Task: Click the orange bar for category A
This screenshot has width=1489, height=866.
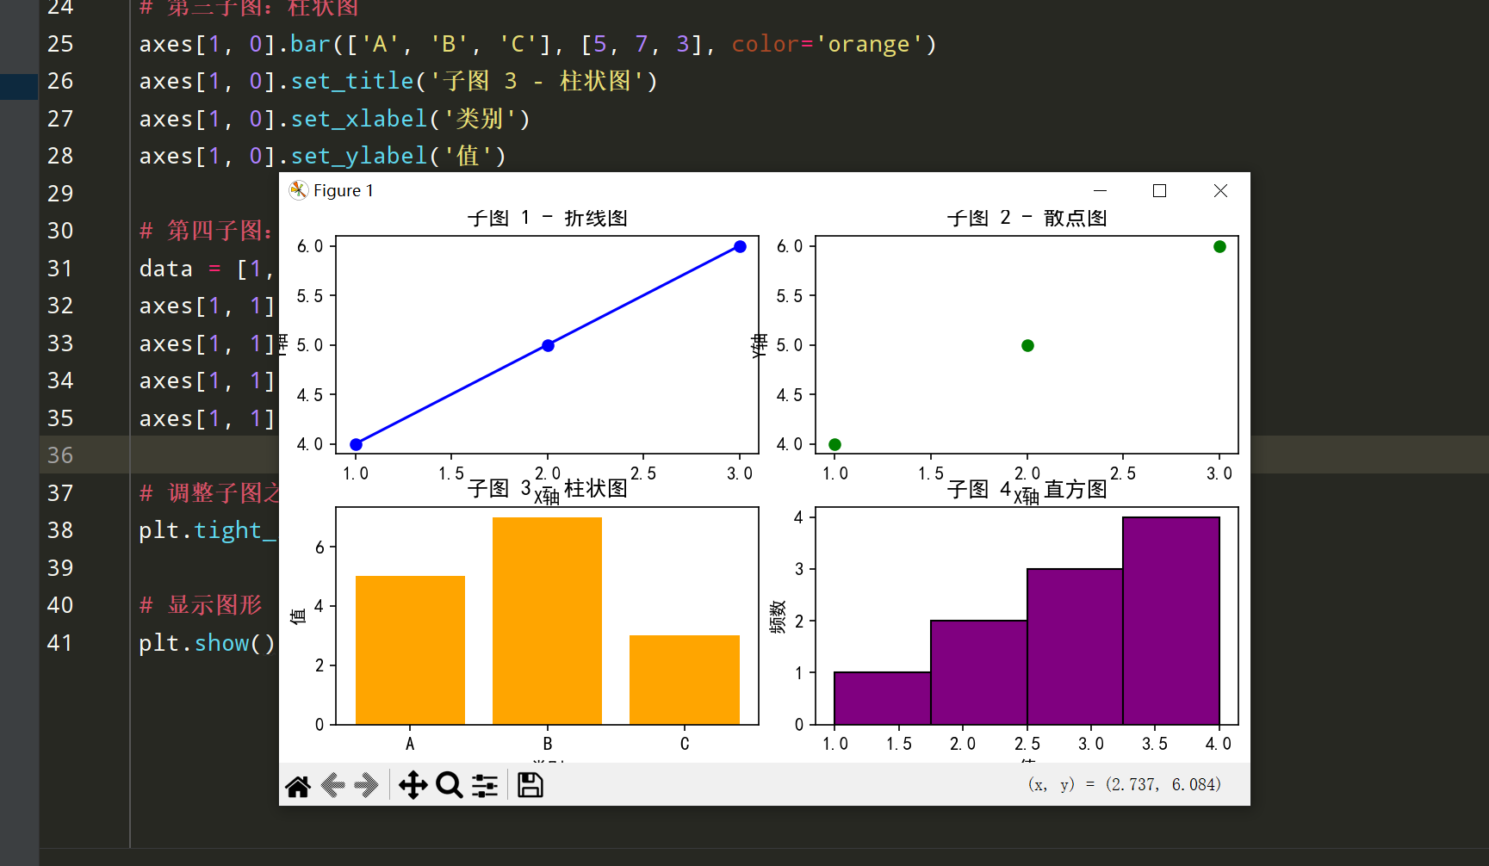Action: tap(410, 650)
